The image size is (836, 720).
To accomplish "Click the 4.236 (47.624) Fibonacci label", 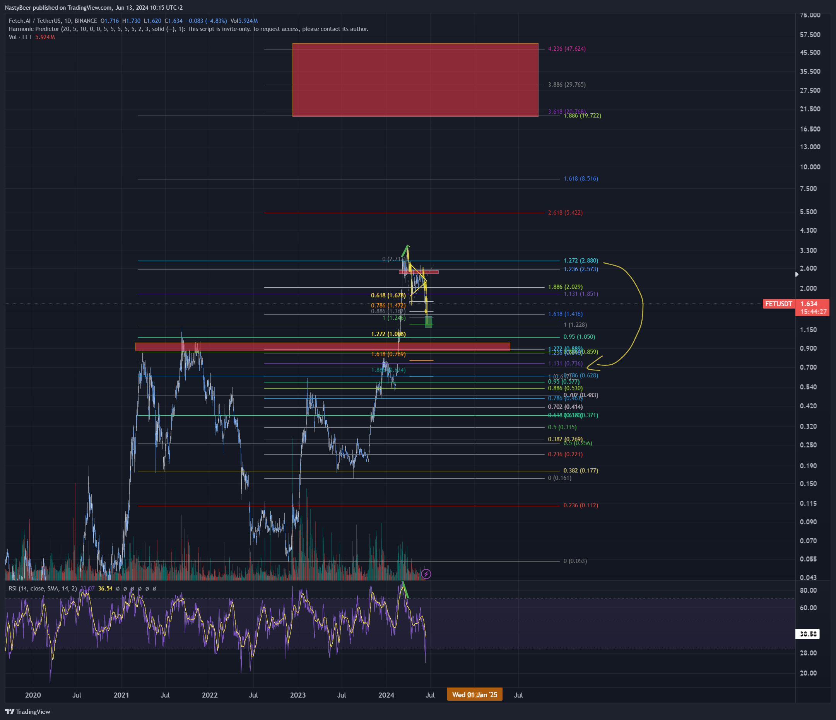I will (566, 49).
